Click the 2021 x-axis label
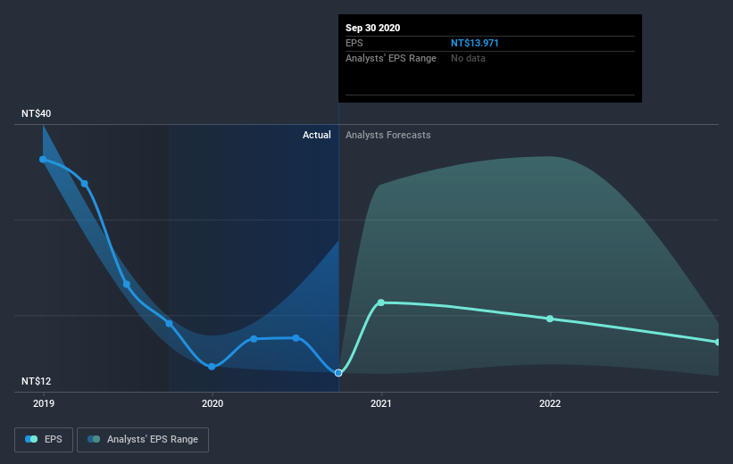 (381, 403)
